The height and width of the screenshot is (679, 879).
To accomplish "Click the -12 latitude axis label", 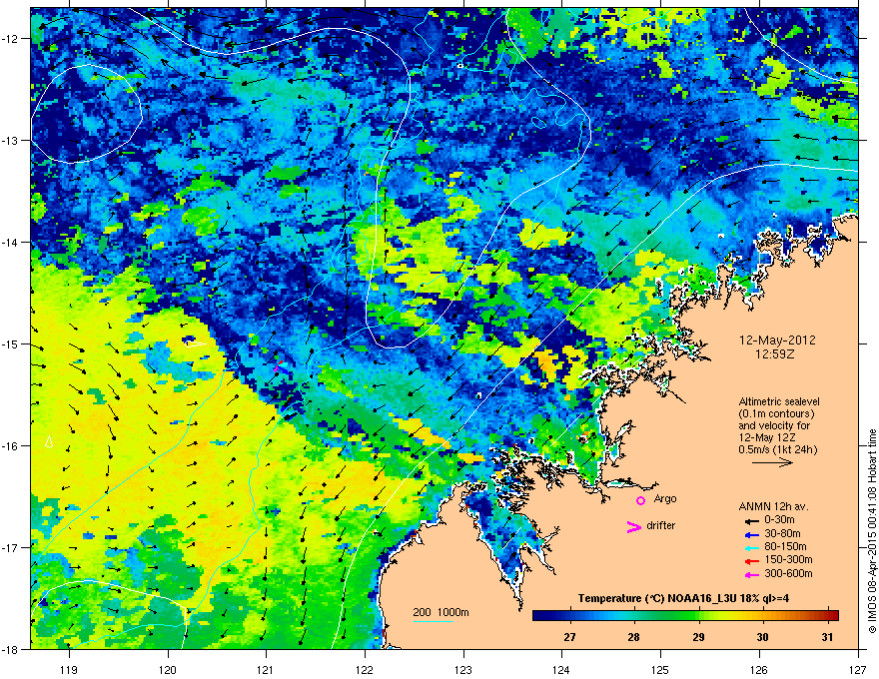I will point(10,39).
